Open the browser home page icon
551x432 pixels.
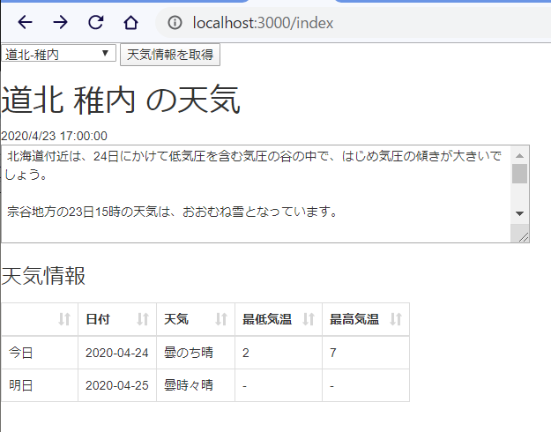[x=130, y=23]
